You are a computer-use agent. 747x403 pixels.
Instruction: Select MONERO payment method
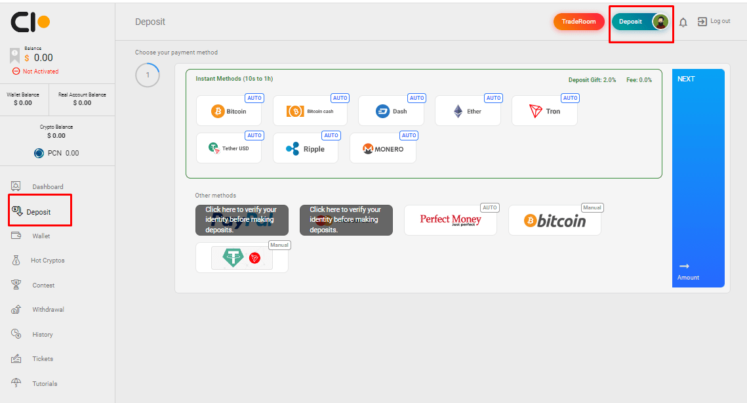383,148
